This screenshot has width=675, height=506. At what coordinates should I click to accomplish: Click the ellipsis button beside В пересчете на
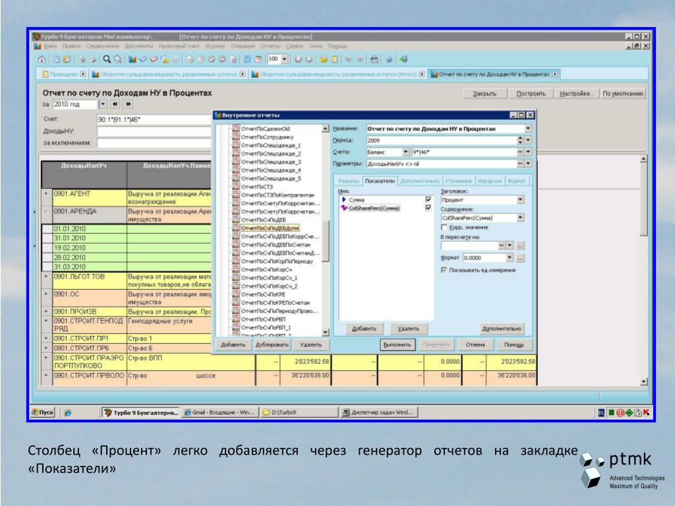(520, 245)
